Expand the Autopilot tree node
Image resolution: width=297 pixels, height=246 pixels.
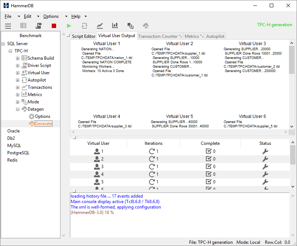(x=17, y=80)
